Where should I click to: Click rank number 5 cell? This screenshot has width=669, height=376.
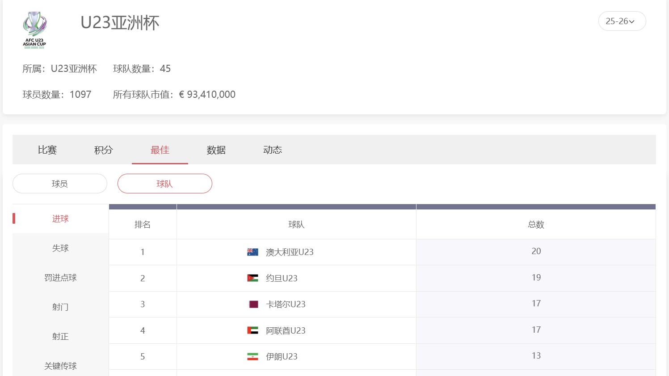pos(143,356)
